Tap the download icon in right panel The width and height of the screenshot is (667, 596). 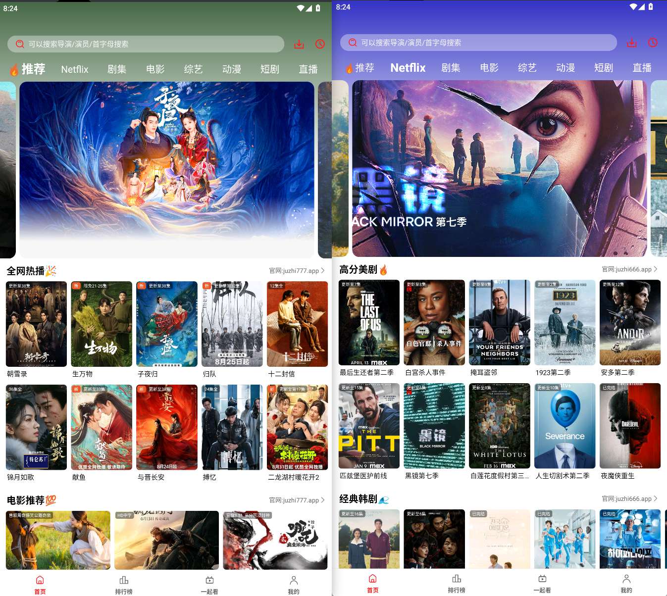point(632,43)
